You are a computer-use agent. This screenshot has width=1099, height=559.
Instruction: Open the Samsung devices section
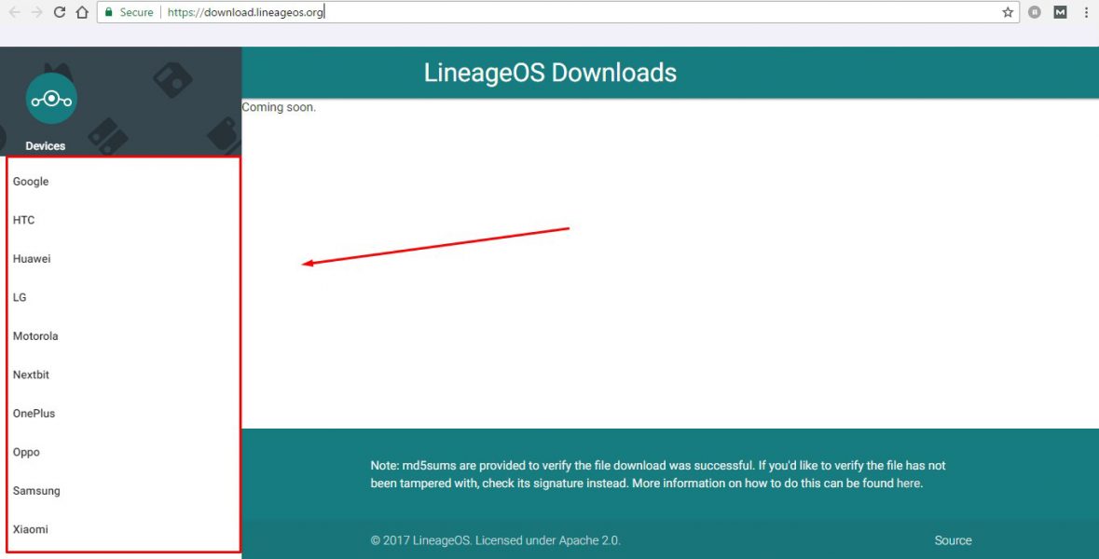click(37, 490)
